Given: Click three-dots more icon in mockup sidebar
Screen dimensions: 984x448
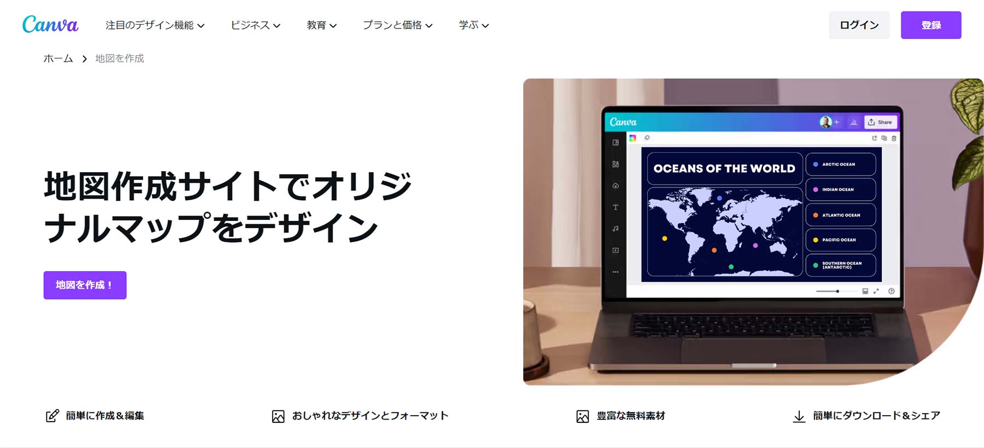Looking at the screenshot, I should [x=616, y=272].
